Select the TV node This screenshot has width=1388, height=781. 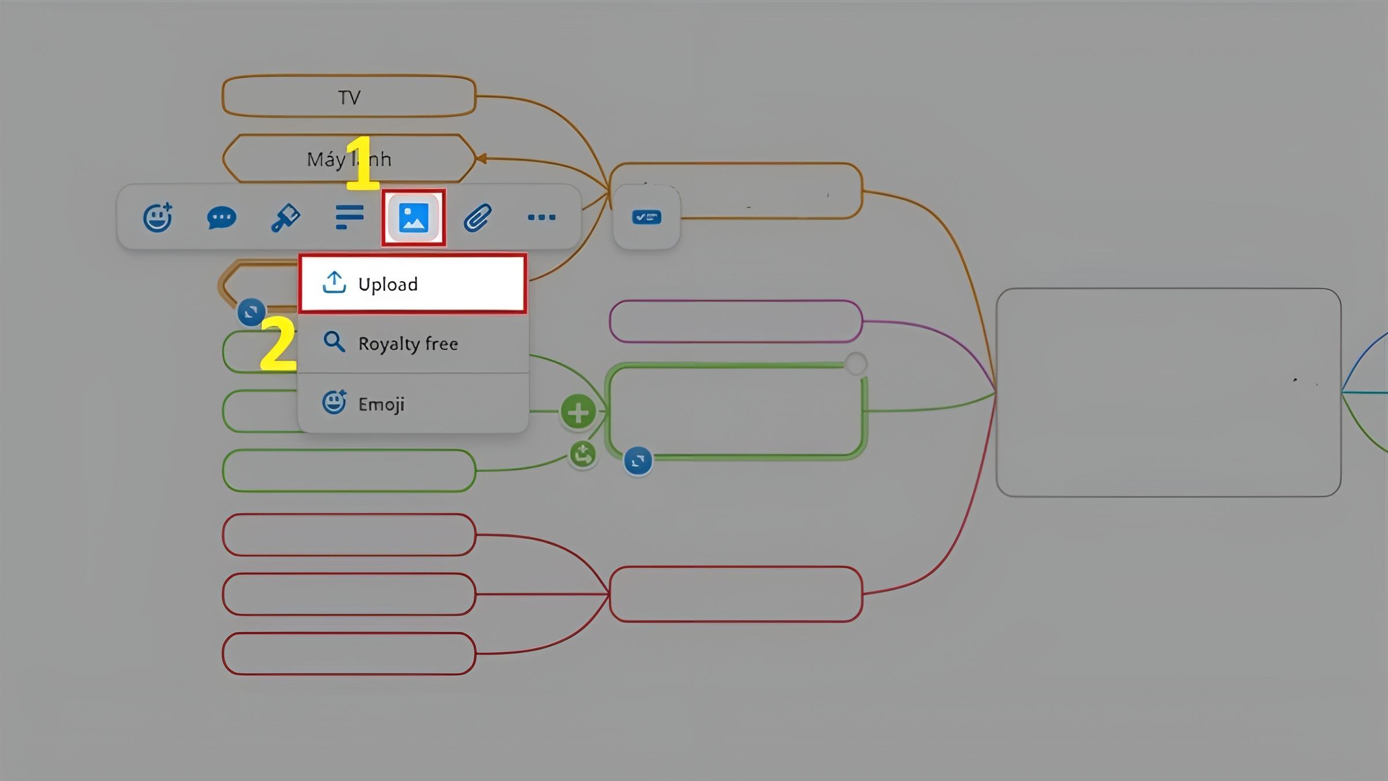click(x=347, y=97)
